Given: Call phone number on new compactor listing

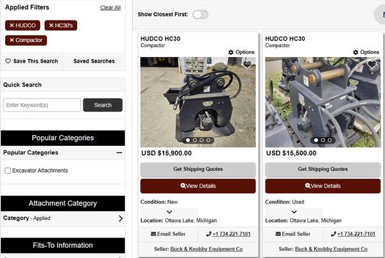Looking at the screenshot, I should 228,234.
